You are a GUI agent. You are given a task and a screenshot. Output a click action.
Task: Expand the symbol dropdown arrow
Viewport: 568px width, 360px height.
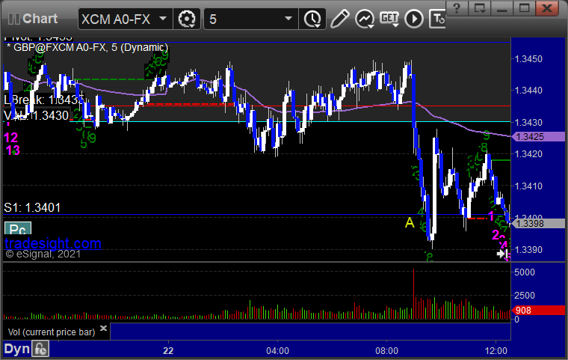coord(163,18)
